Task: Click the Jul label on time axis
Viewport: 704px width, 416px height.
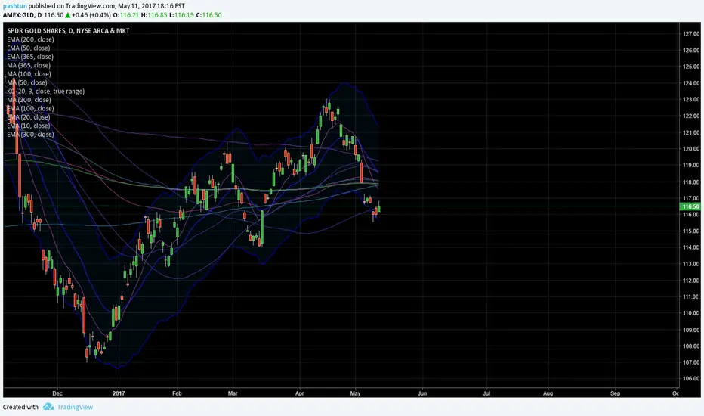Action: pyautogui.click(x=486, y=393)
